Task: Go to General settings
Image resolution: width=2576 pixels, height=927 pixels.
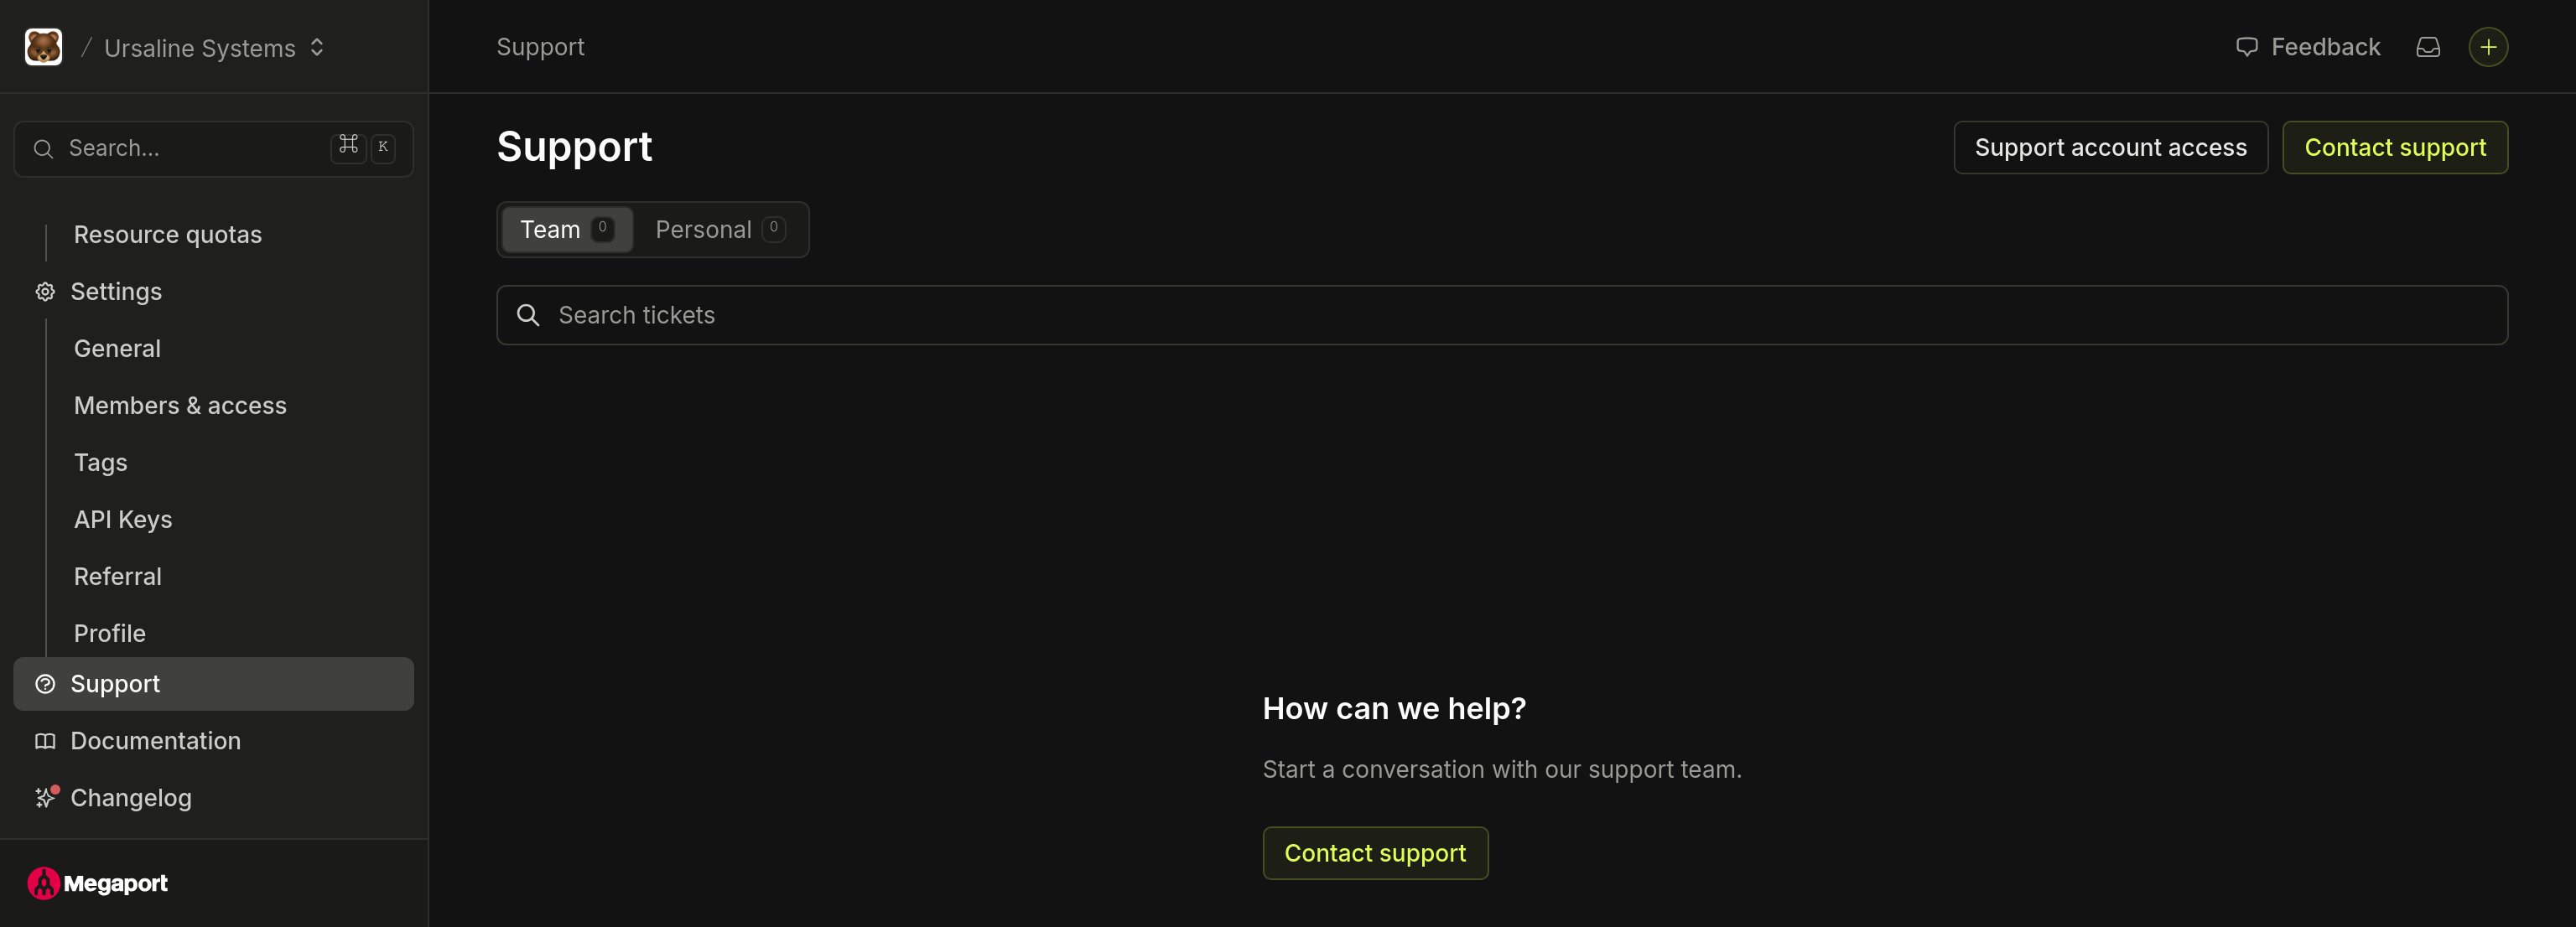Action: click(117, 348)
